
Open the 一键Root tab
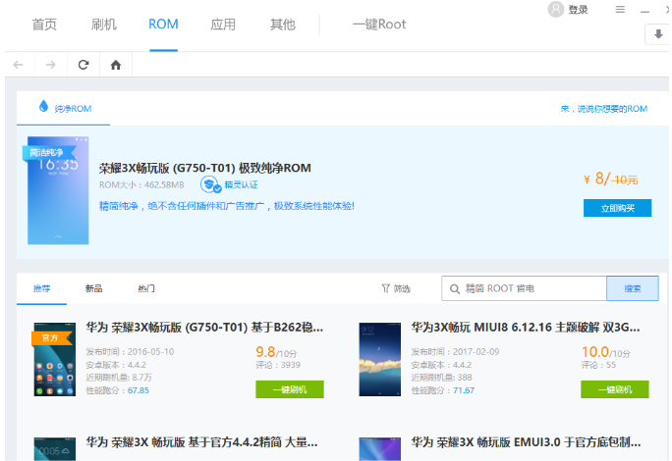tap(379, 25)
